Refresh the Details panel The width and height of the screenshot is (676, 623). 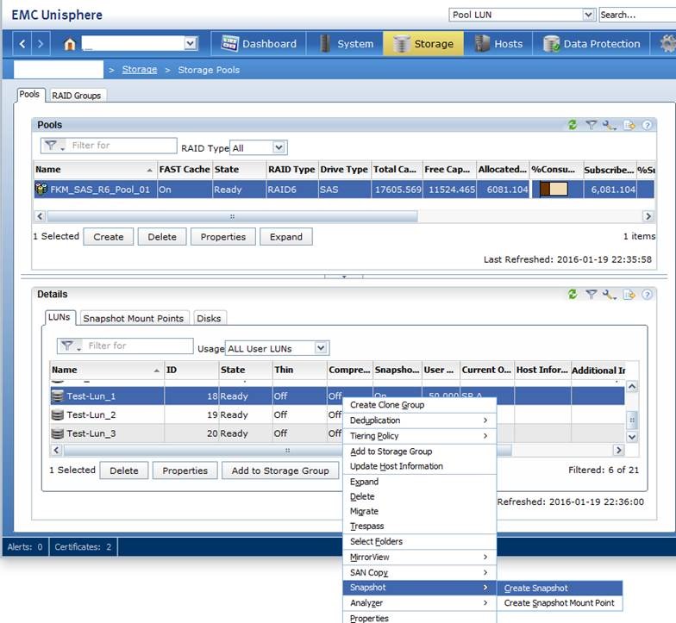coord(573,295)
